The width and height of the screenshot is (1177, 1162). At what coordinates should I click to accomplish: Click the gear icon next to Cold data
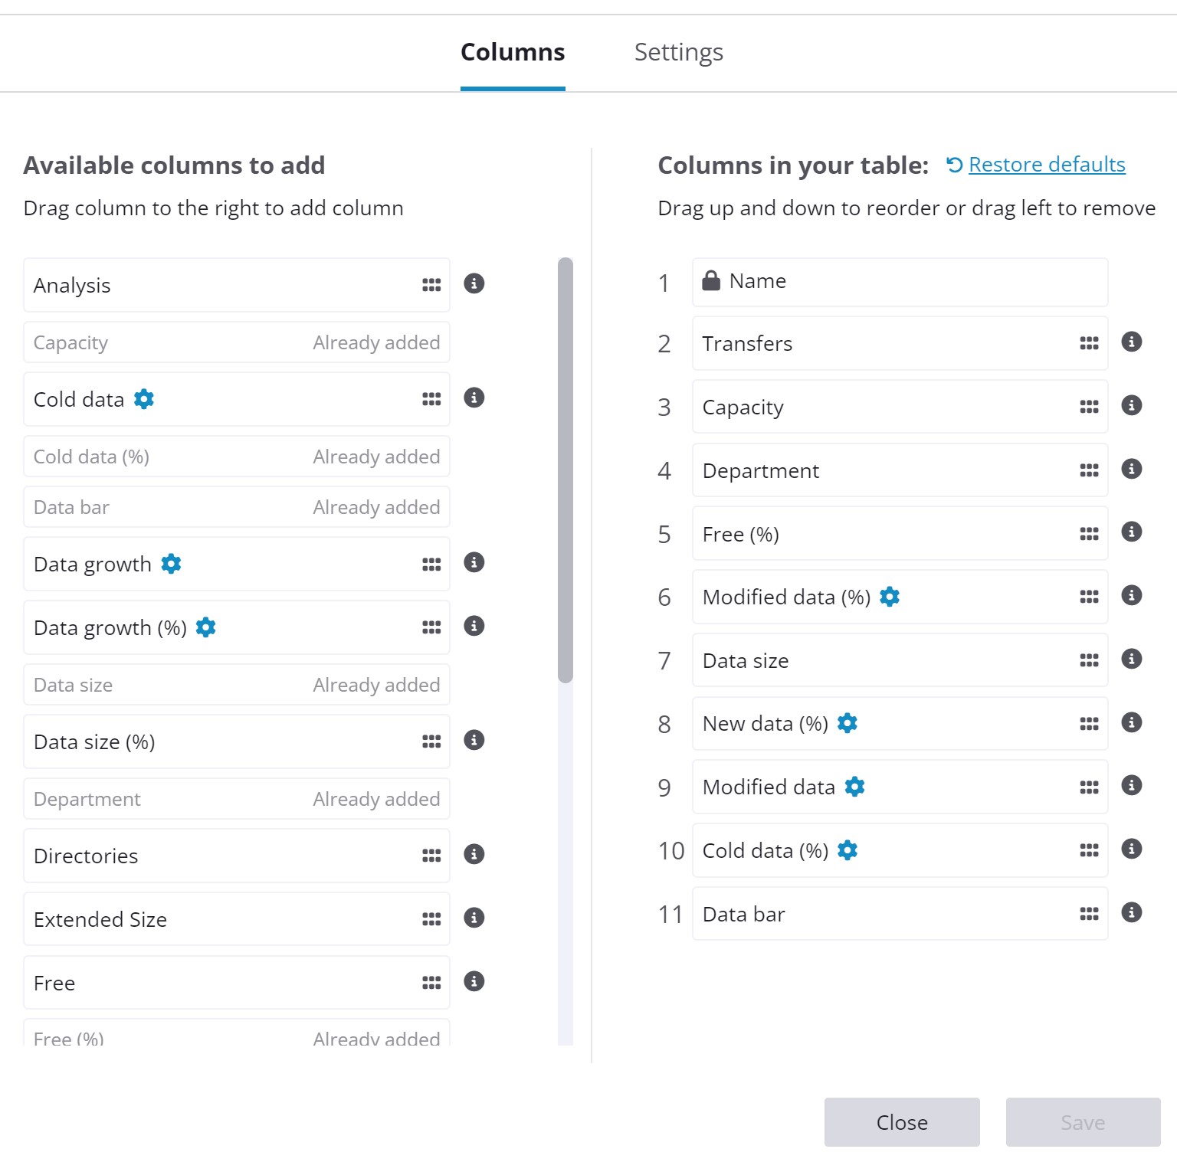click(x=144, y=399)
